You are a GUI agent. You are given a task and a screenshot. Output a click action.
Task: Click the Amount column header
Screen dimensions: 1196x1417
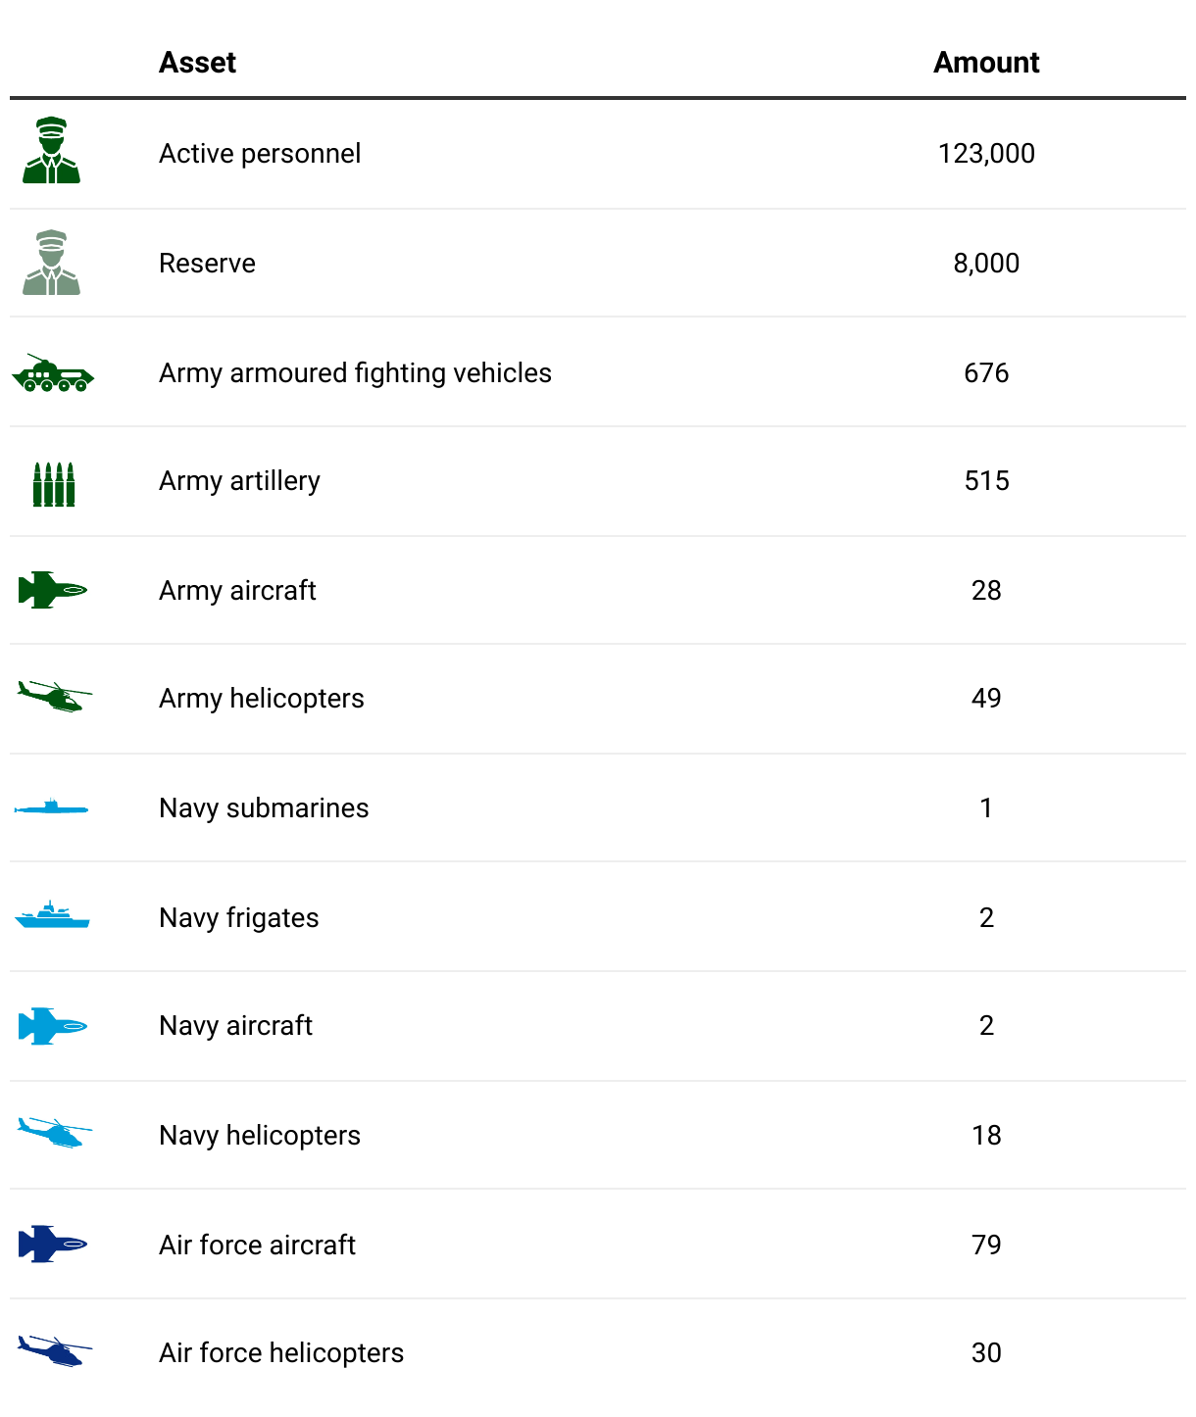(985, 63)
